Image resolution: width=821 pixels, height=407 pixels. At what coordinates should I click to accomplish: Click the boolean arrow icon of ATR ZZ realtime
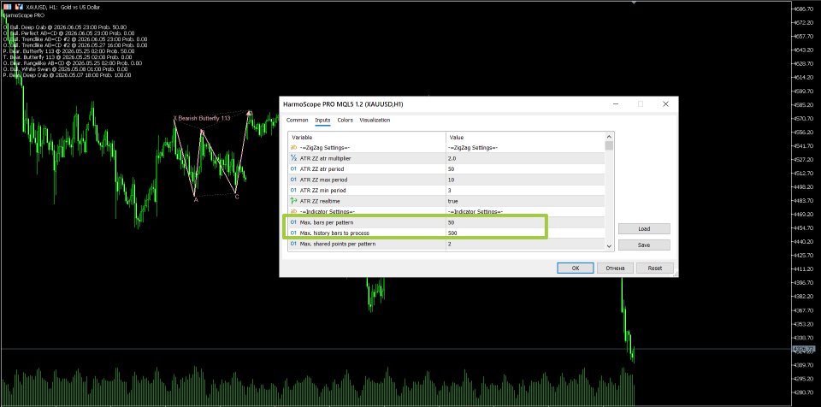(293, 201)
